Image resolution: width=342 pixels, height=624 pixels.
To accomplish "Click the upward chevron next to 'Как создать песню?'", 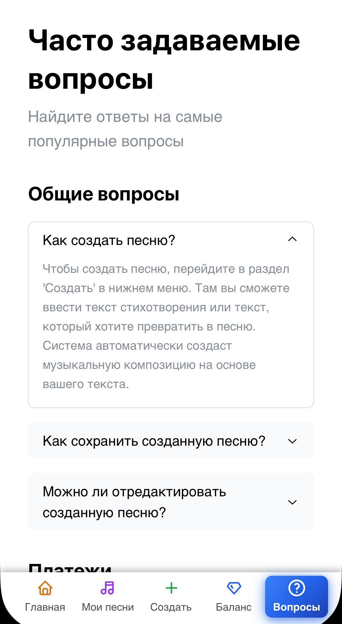I will pos(293,239).
